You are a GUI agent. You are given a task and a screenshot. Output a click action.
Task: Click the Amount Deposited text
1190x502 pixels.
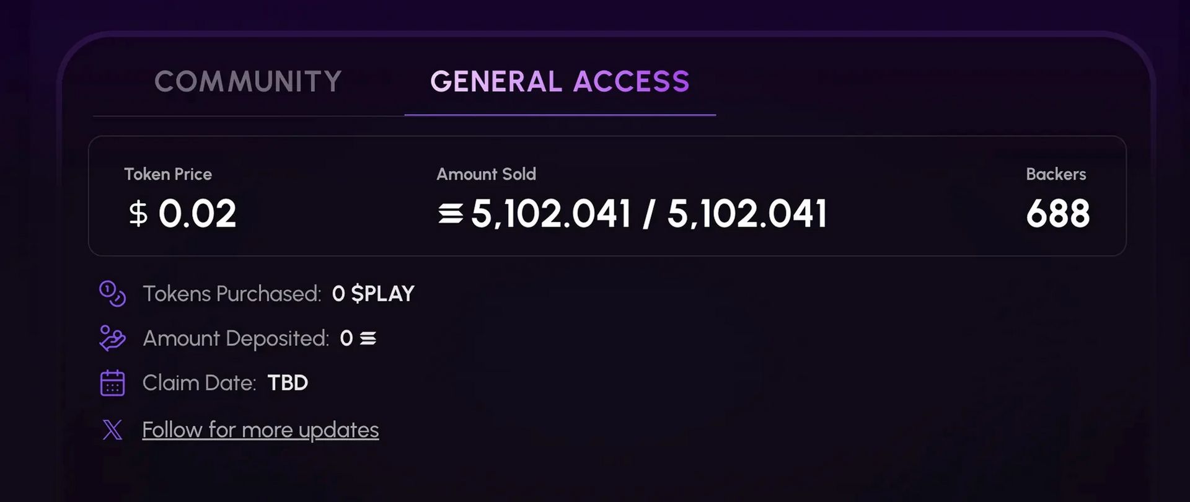[236, 338]
